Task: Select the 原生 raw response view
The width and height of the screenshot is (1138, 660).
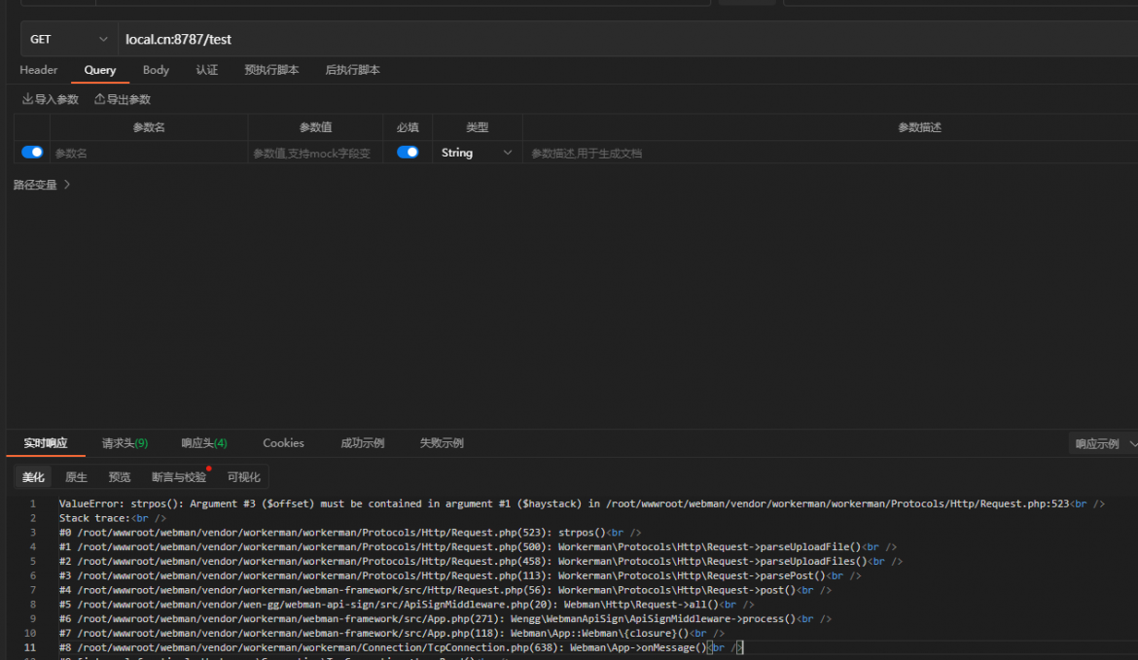Action: point(76,477)
